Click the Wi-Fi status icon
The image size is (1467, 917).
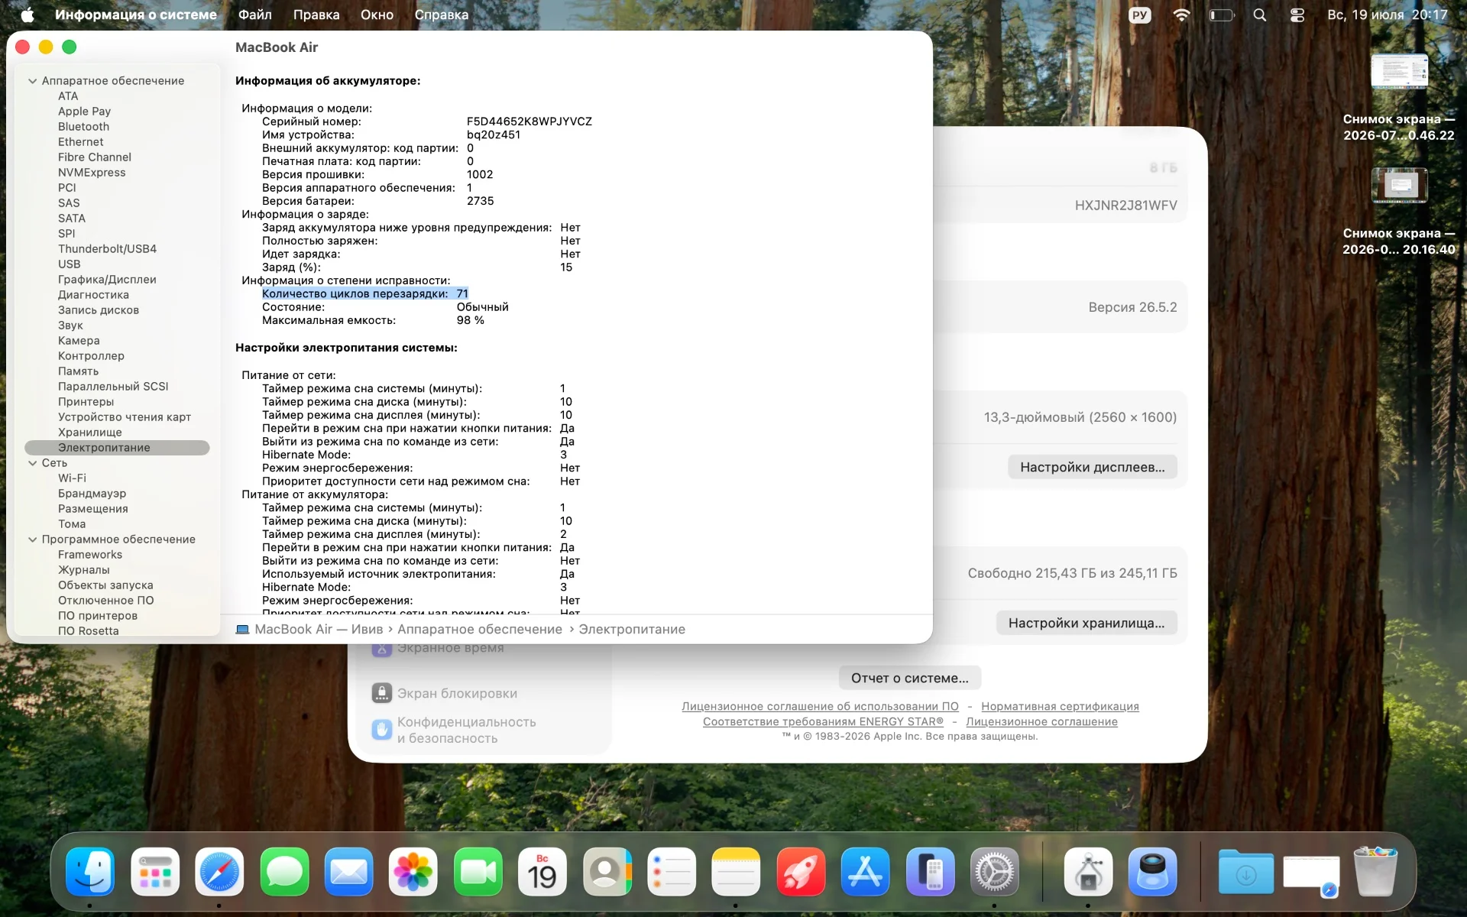(x=1181, y=15)
